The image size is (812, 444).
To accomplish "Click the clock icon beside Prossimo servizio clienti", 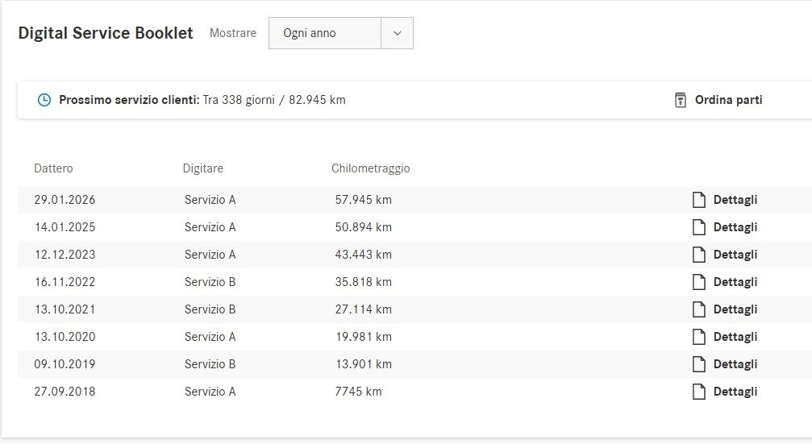I will click(x=44, y=101).
